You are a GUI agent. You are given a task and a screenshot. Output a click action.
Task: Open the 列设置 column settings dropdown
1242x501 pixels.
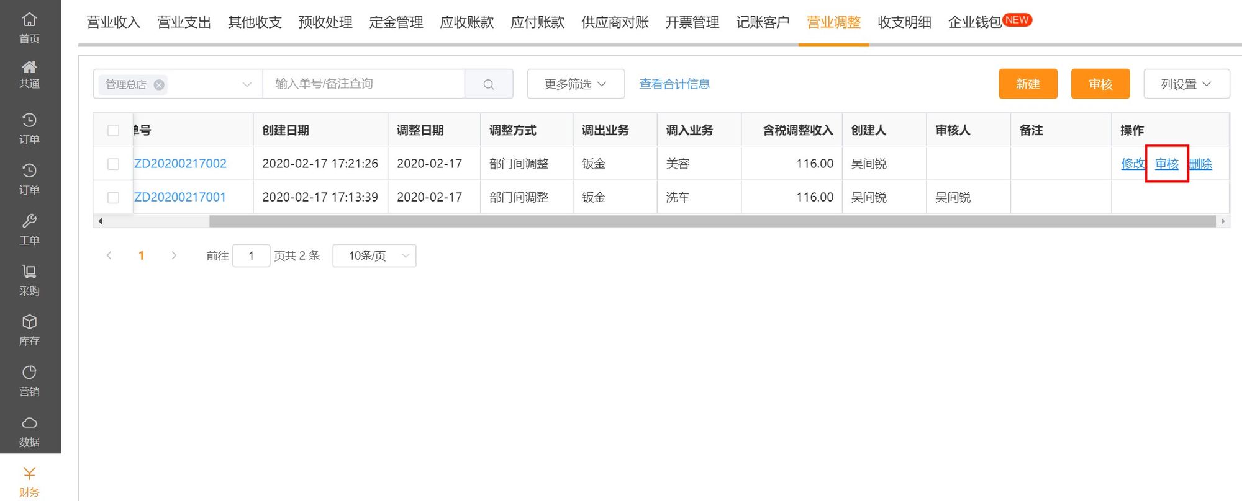[1187, 84]
